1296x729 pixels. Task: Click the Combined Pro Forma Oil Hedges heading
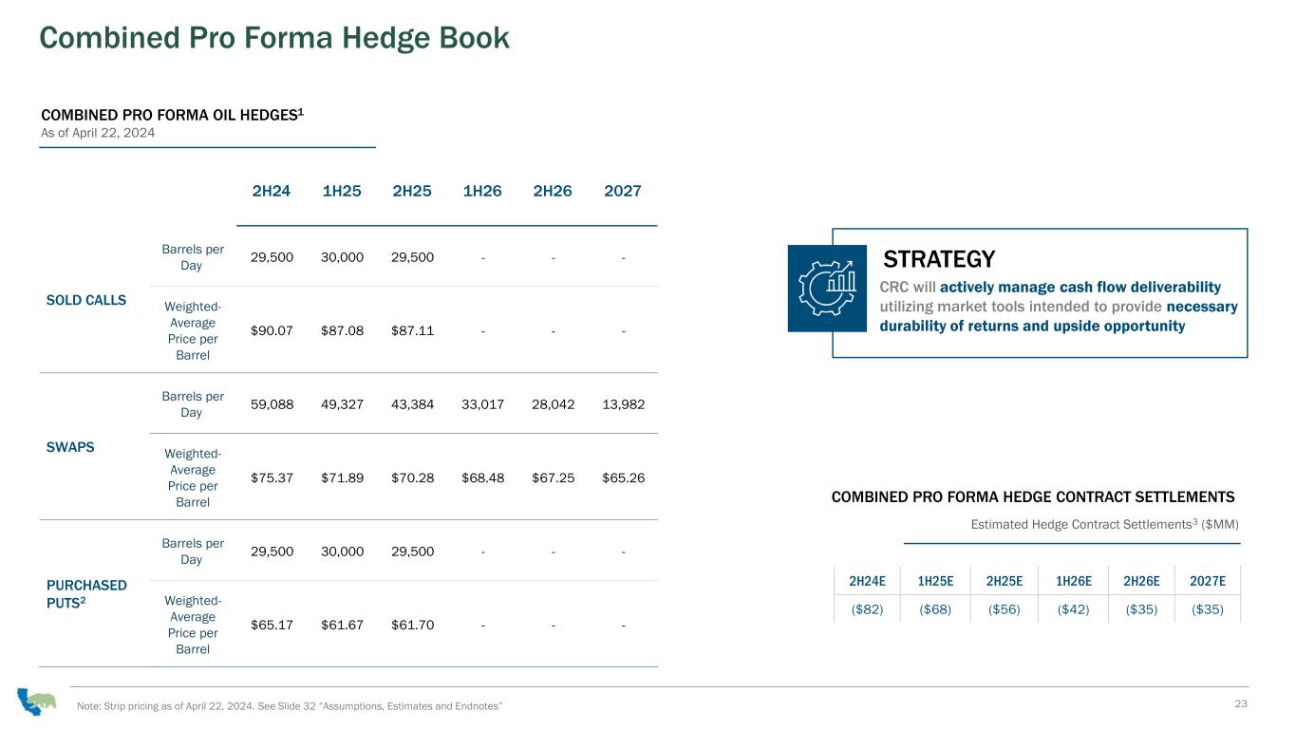click(172, 115)
